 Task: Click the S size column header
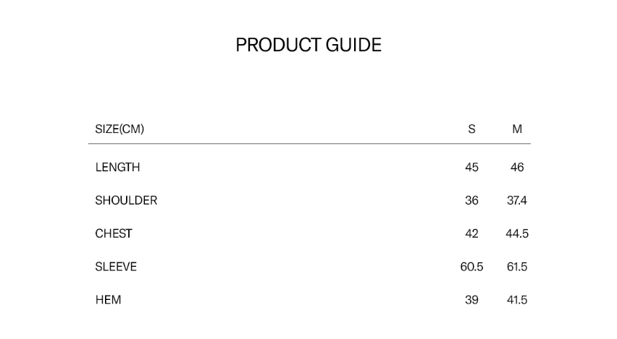tap(472, 129)
